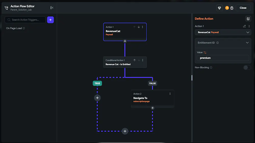Collapse the action triggers sidebar

[x=52, y=8]
